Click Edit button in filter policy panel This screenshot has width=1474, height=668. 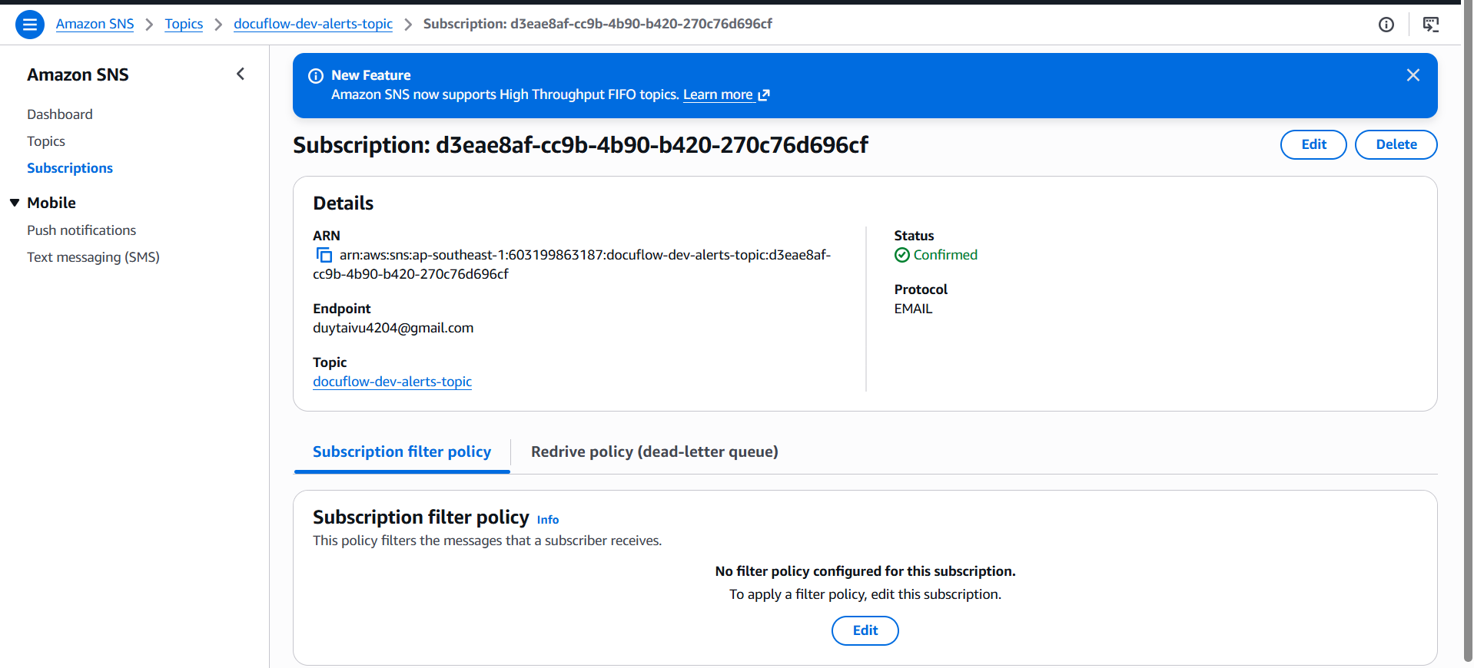pos(865,630)
